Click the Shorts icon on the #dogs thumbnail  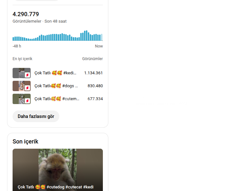tap(27, 88)
